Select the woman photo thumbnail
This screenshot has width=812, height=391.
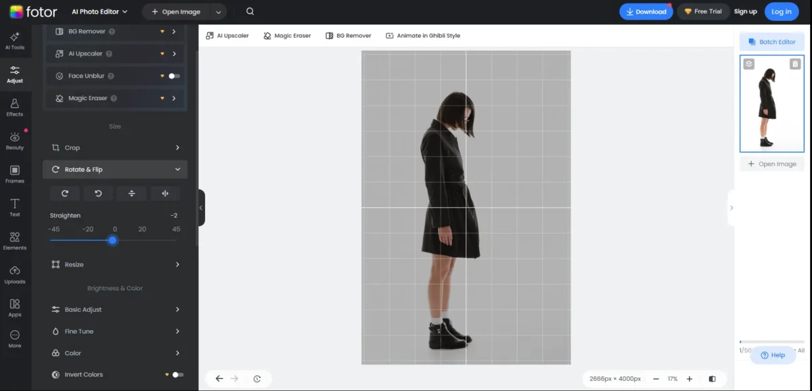pos(772,103)
